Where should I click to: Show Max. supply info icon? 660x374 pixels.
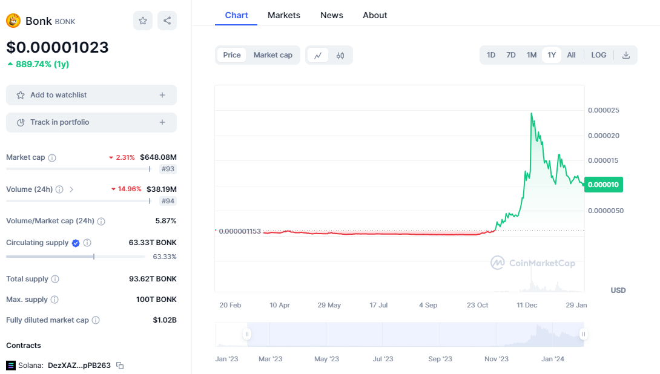[54, 300]
